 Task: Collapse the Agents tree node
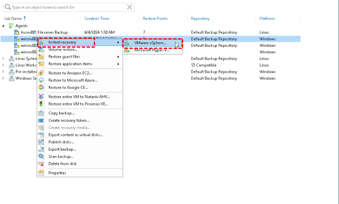click(x=3, y=26)
